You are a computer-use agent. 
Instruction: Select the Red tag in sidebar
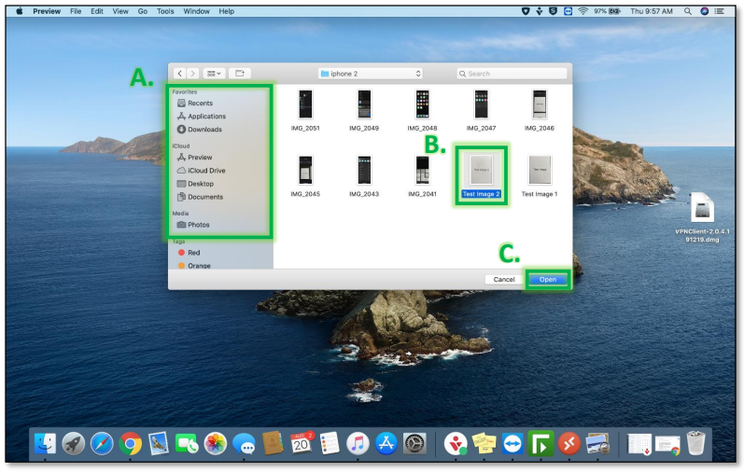click(193, 253)
